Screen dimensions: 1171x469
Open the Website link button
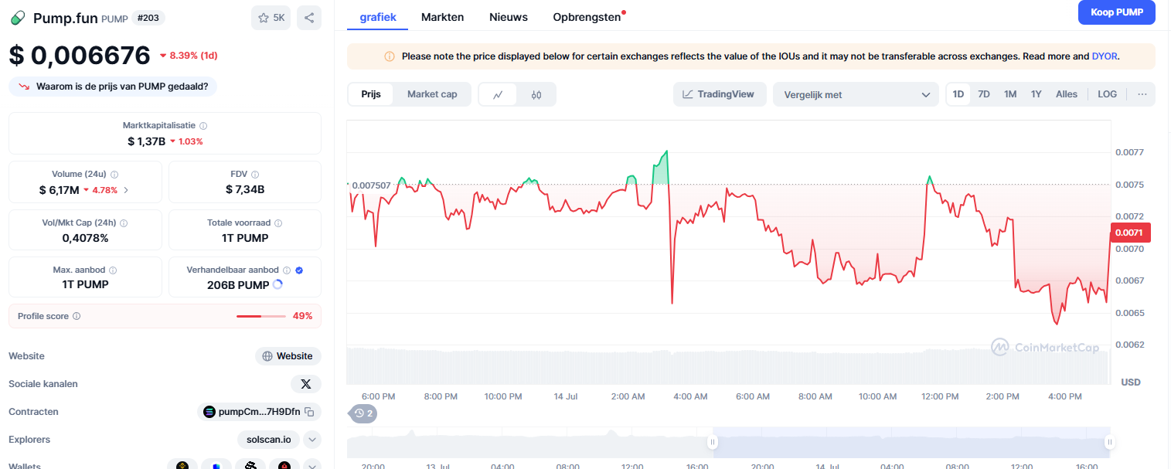coord(288,356)
